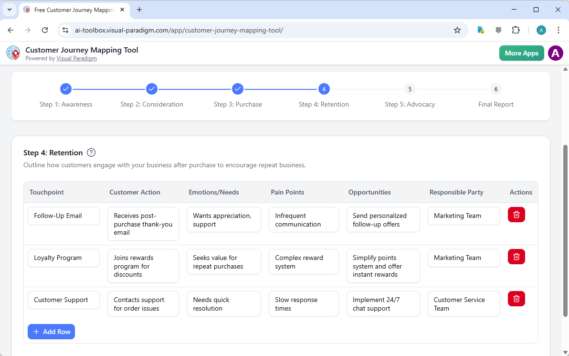
Task: Open the user avatar menu in the app header
Action: point(555,53)
